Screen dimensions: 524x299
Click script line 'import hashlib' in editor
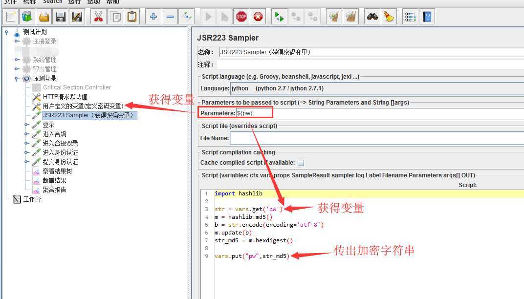(x=238, y=193)
